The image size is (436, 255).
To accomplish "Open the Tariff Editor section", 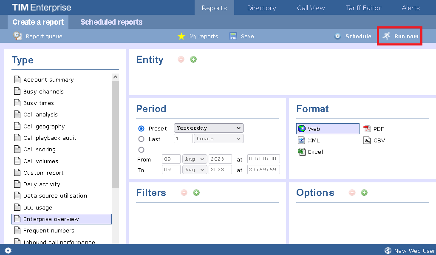I will click(363, 7).
